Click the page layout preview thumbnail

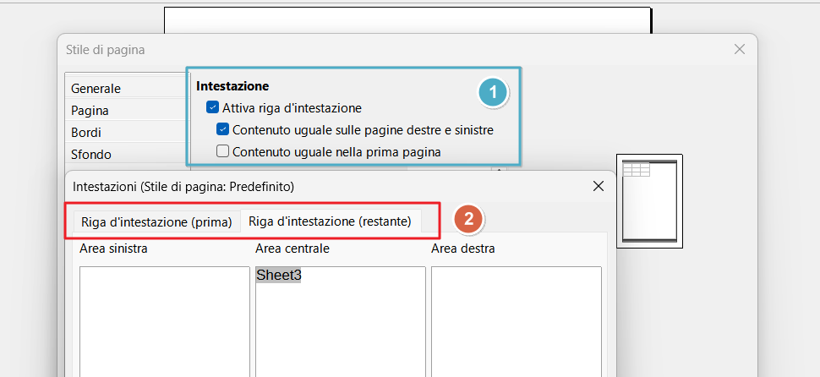[650, 200]
